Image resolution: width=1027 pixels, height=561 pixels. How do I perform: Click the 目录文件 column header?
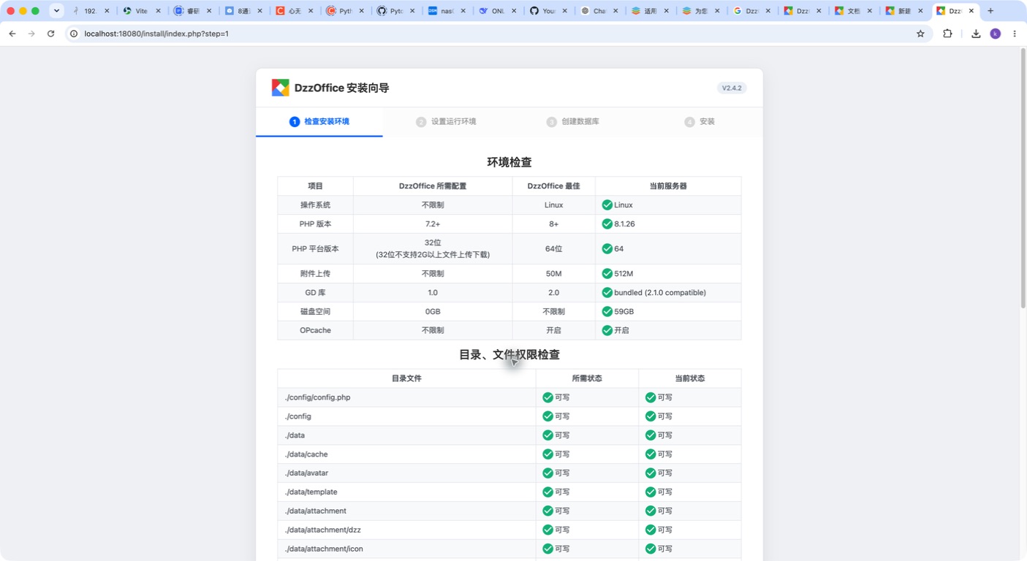[406, 378]
